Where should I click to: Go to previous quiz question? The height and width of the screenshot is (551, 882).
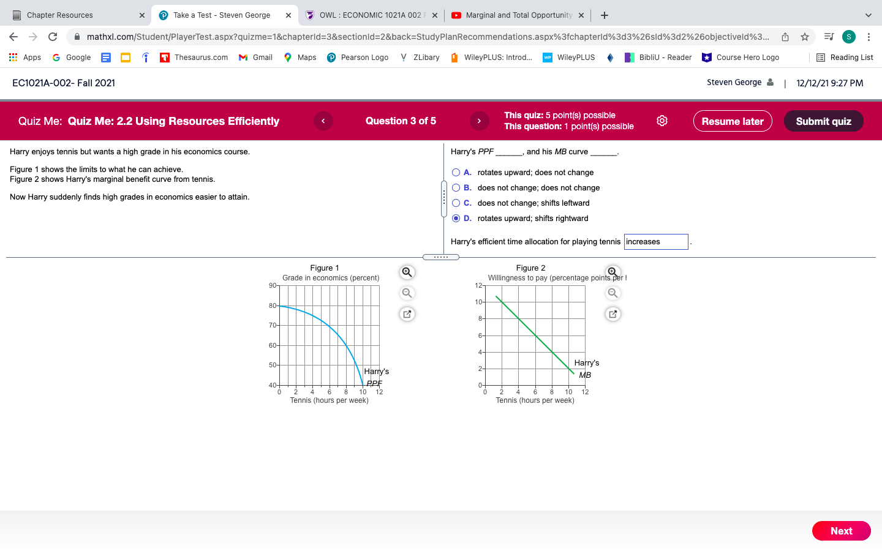point(323,121)
